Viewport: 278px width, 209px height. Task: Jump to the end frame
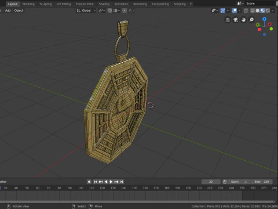point(122,182)
